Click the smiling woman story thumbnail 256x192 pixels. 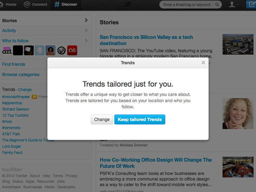238,114
